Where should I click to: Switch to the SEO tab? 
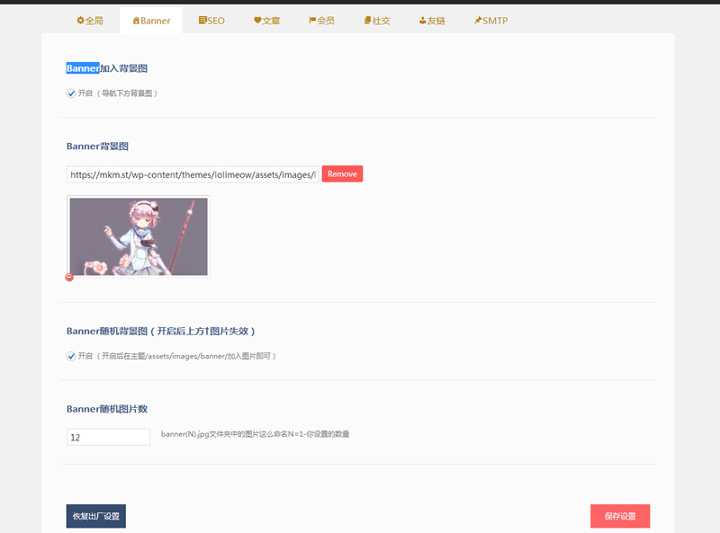[x=212, y=19]
